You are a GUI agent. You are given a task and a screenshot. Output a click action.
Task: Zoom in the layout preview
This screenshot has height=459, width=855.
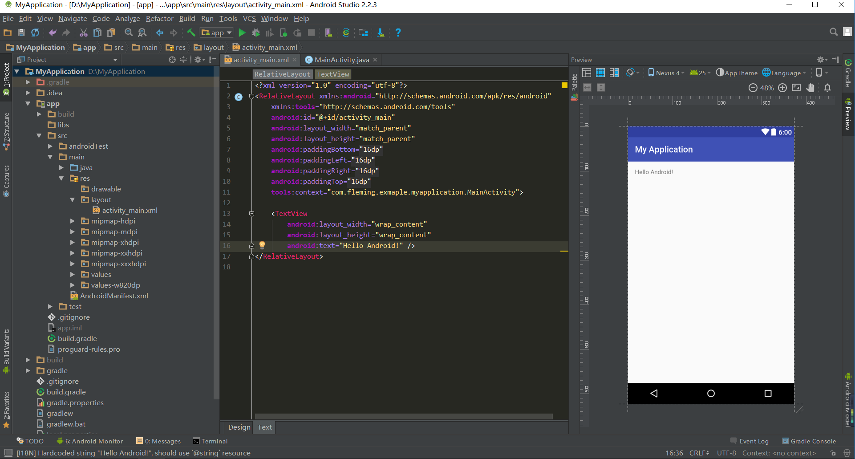point(782,88)
